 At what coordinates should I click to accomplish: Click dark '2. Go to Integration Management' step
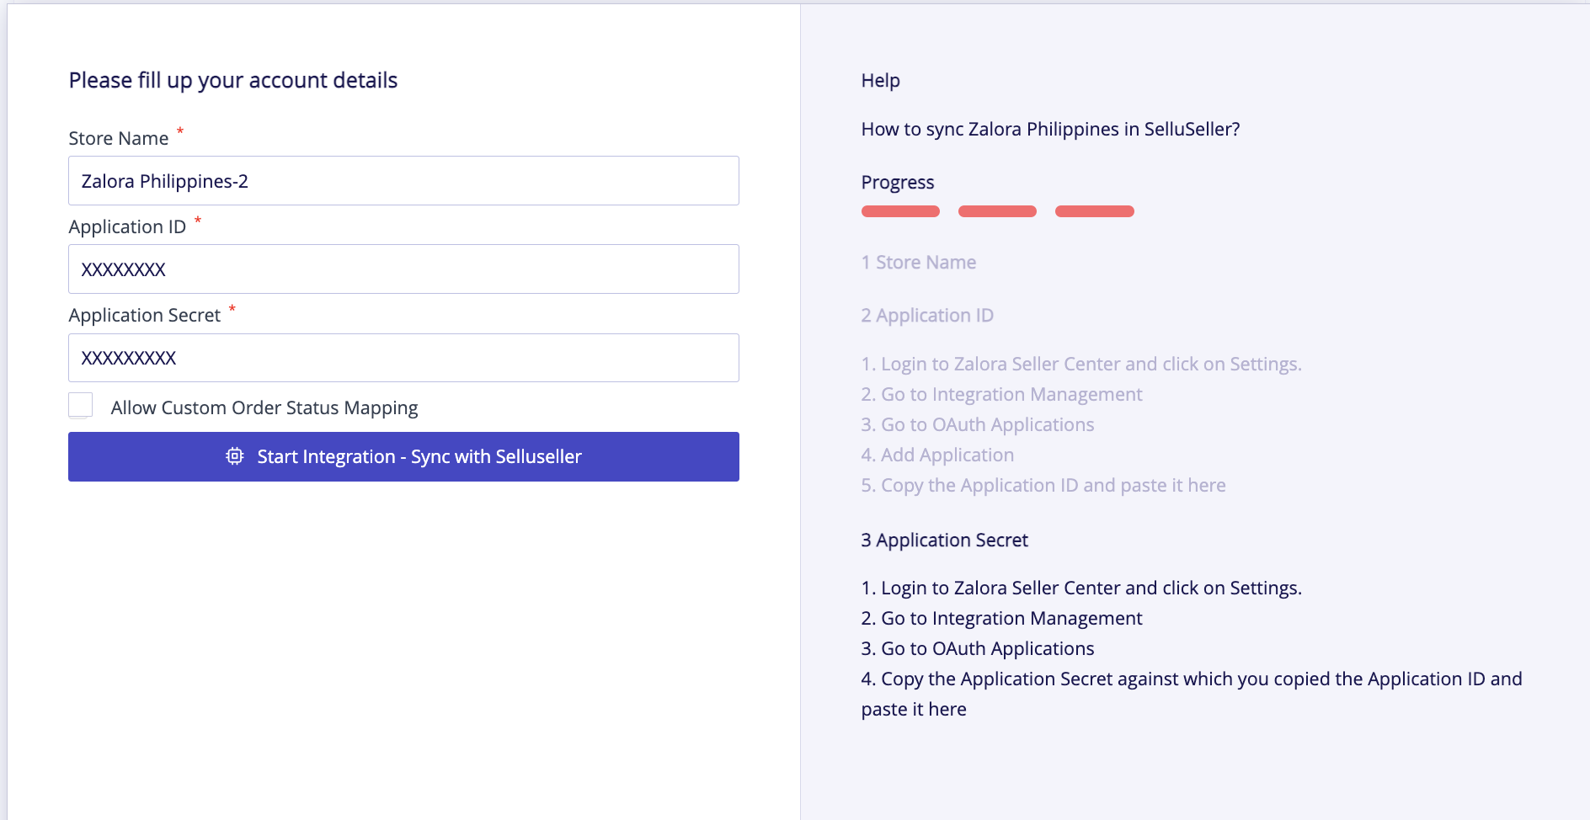click(x=1001, y=618)
